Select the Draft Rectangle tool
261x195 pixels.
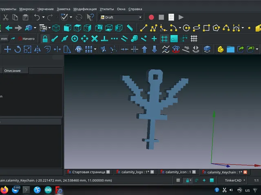(x=206, y=28)
